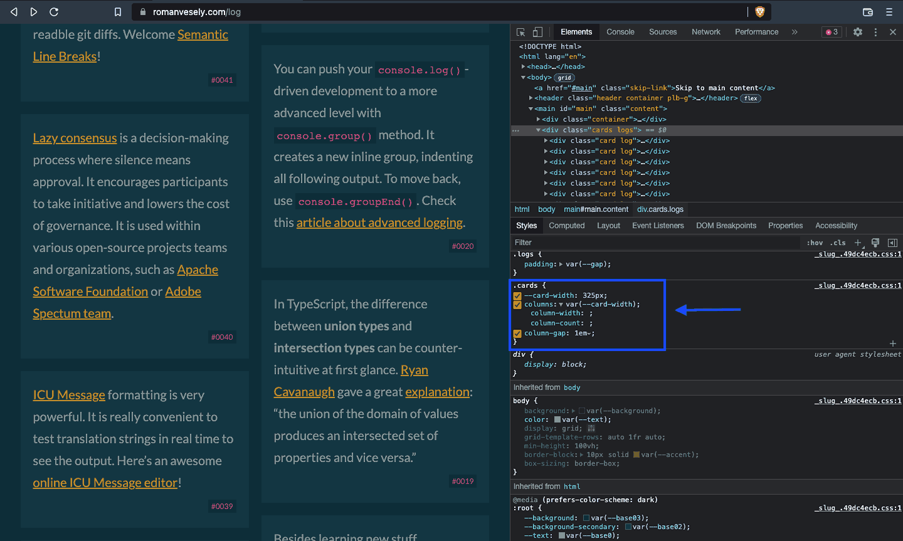Expand the padding var(--gap) value arrow
903x541 pixels.
pyautogui.click(x=562, y=264)
